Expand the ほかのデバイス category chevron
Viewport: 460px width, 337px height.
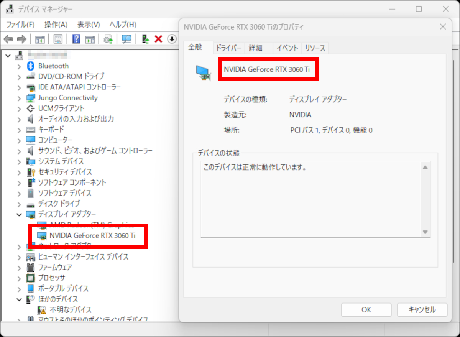pos(20,299)
